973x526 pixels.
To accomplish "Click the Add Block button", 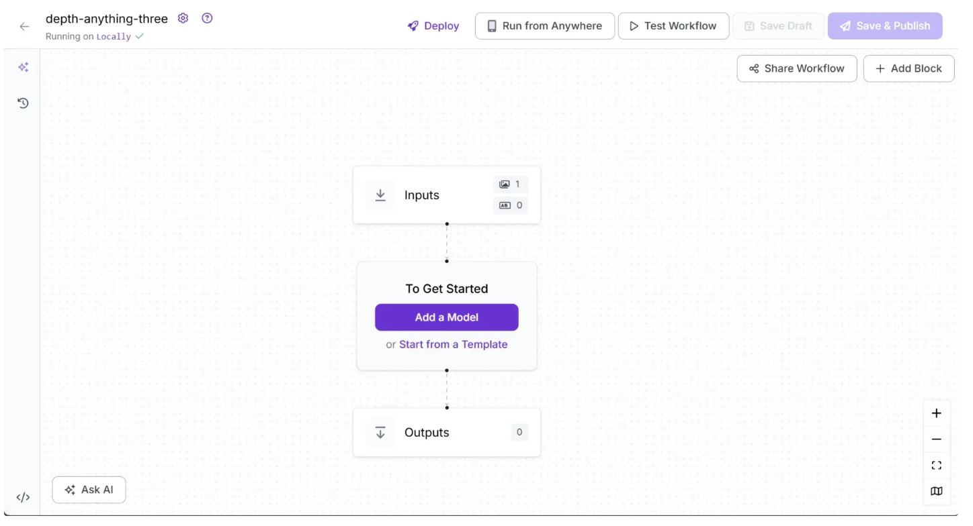I will 908,68.
